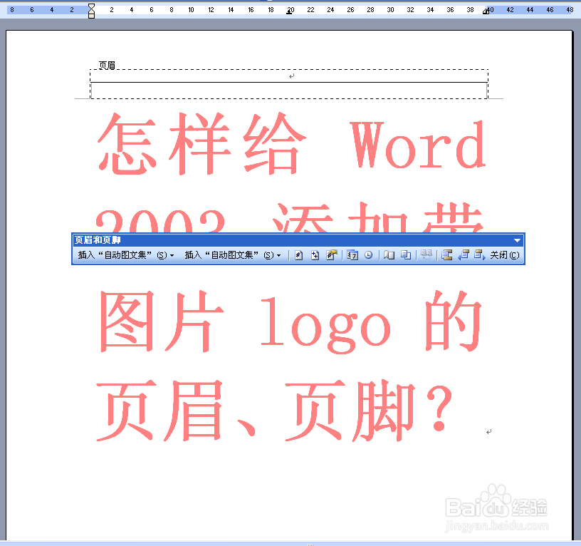Open the page number format dialog
The height and width of the screenshot is (546, 581).
point(332,254)
